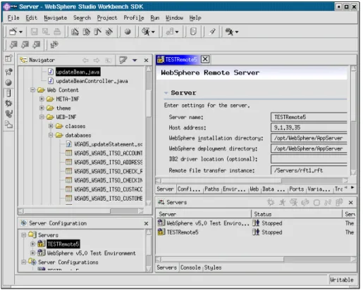Image resolution: width=363 pixels, height=290 pixels.
Task: Switch to the Ports editor tab
Action: (297, 189)
